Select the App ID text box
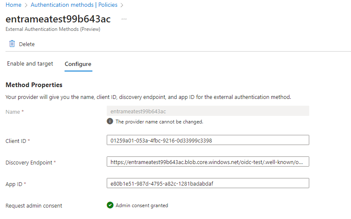 pyautogui.click(x=208, y=183)
